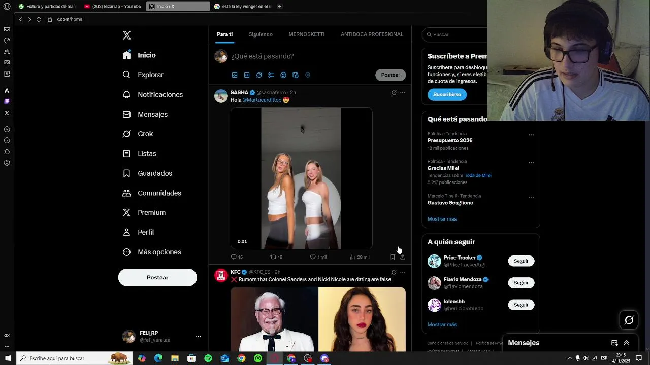650x365 pixels.
Task: Open Windows Start menu
Action: click(8, 358)
